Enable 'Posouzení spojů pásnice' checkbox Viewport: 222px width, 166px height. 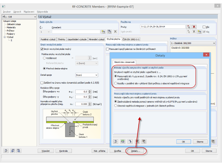point(107,49)
